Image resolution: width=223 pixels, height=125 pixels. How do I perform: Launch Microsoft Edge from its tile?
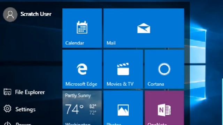(x=82, y=69)
